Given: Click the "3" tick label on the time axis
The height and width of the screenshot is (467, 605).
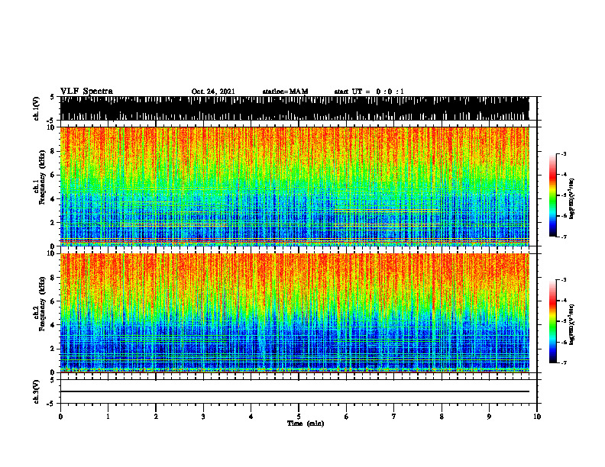Looking at the screenshot, I should tap(203, 417).
